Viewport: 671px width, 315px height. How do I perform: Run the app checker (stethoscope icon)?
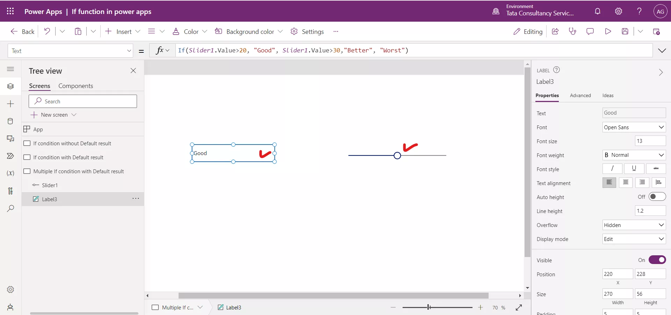click(572, 31)
